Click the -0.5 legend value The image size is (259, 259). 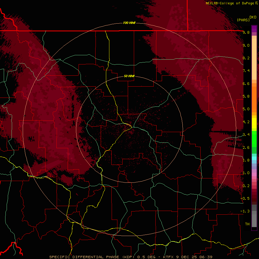(245, 199)
